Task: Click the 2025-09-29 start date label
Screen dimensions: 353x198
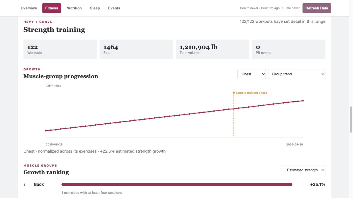Action: coord(54,145)
